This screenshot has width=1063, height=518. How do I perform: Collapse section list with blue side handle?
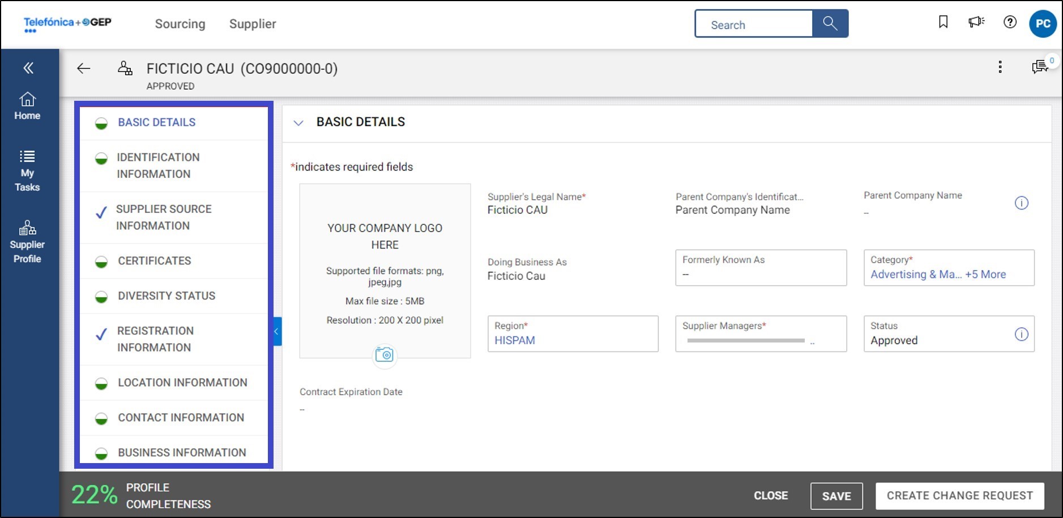(x=277, y=332)
